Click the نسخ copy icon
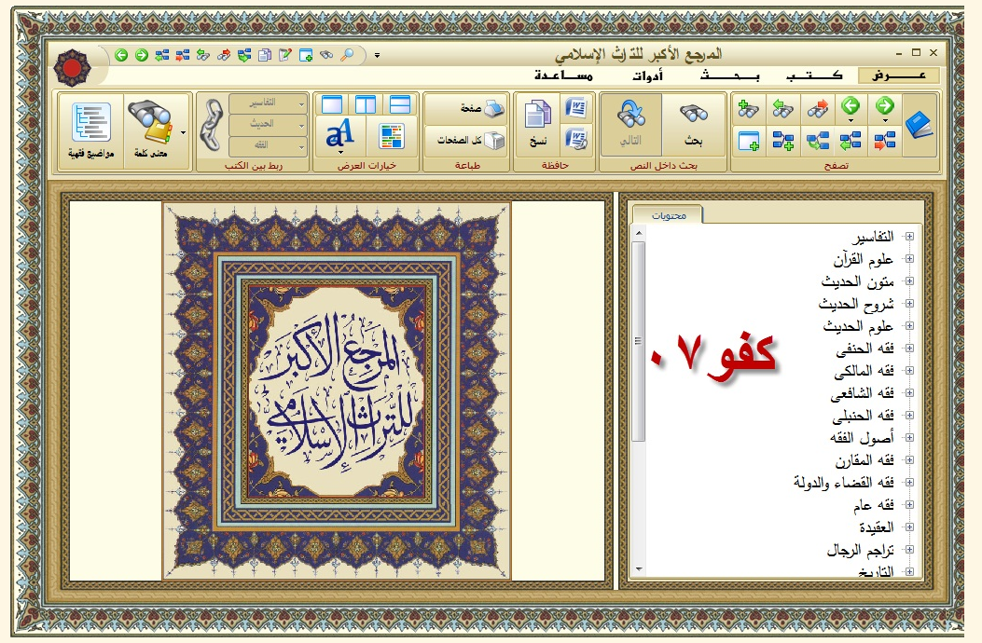 [x=538, y=123]
